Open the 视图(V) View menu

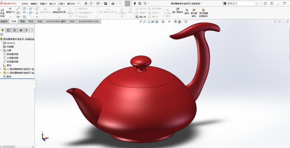click(x=43, y=4)
